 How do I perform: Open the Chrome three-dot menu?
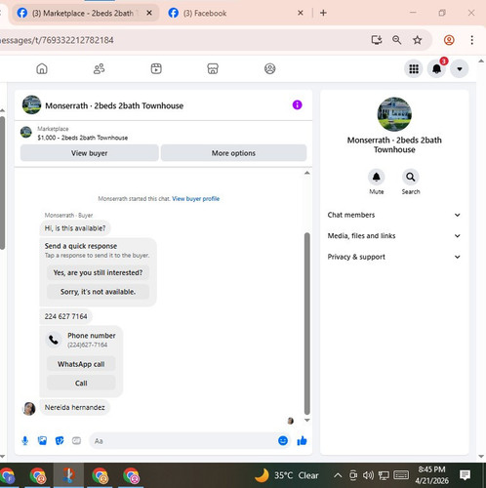tap(471, 40)
